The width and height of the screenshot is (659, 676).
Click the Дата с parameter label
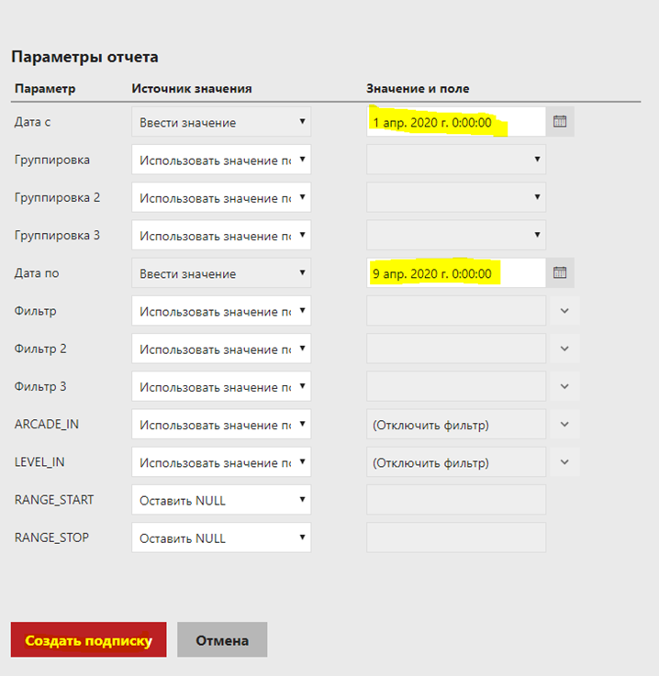pos(32,122)
